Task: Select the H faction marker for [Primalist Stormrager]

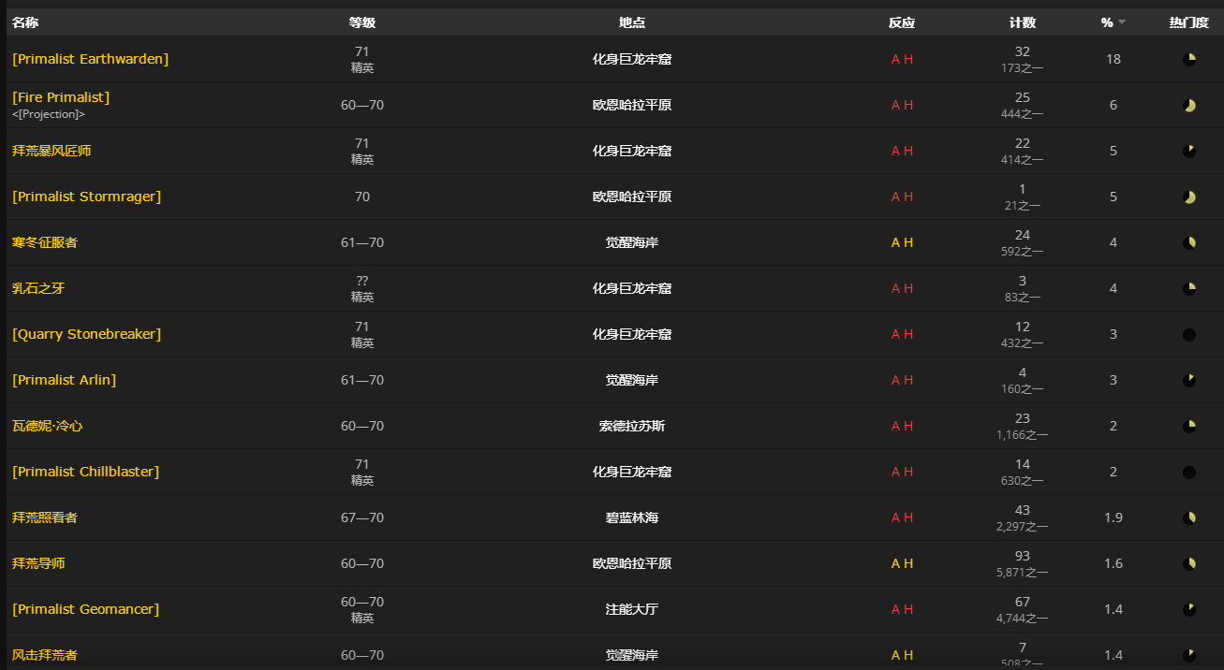Action: [908, 197]
